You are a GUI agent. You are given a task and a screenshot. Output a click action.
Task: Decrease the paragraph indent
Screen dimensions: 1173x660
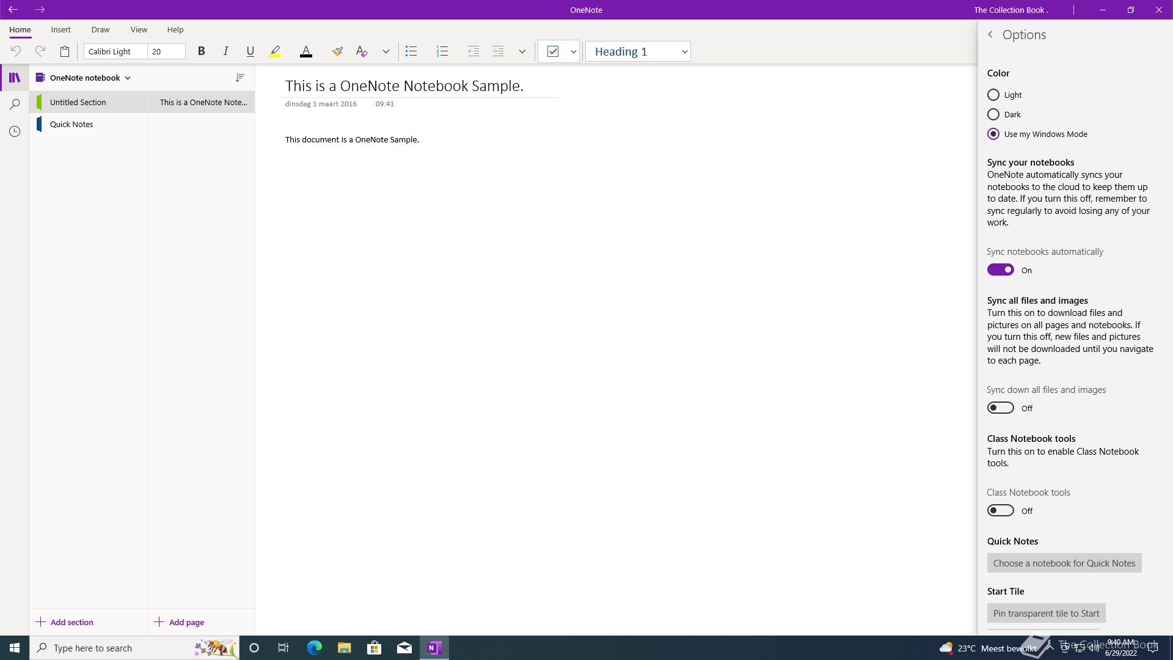(473, 51)
